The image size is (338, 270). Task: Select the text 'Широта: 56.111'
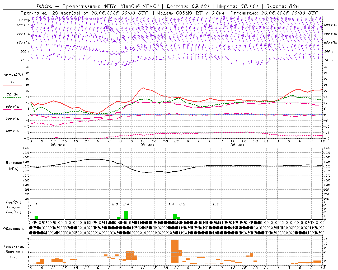(238, 6)
